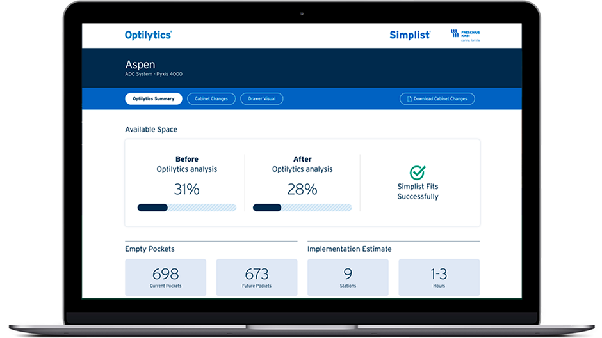
Task: Click the Optilytics logo
Action: 148,35
